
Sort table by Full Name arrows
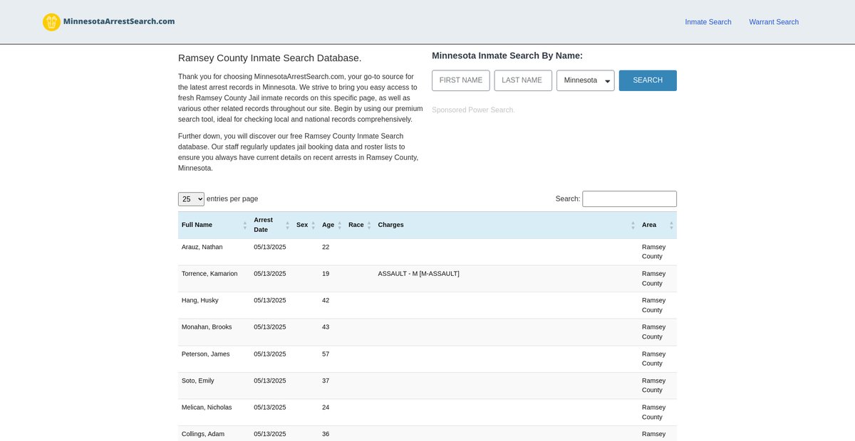[245, 225]
